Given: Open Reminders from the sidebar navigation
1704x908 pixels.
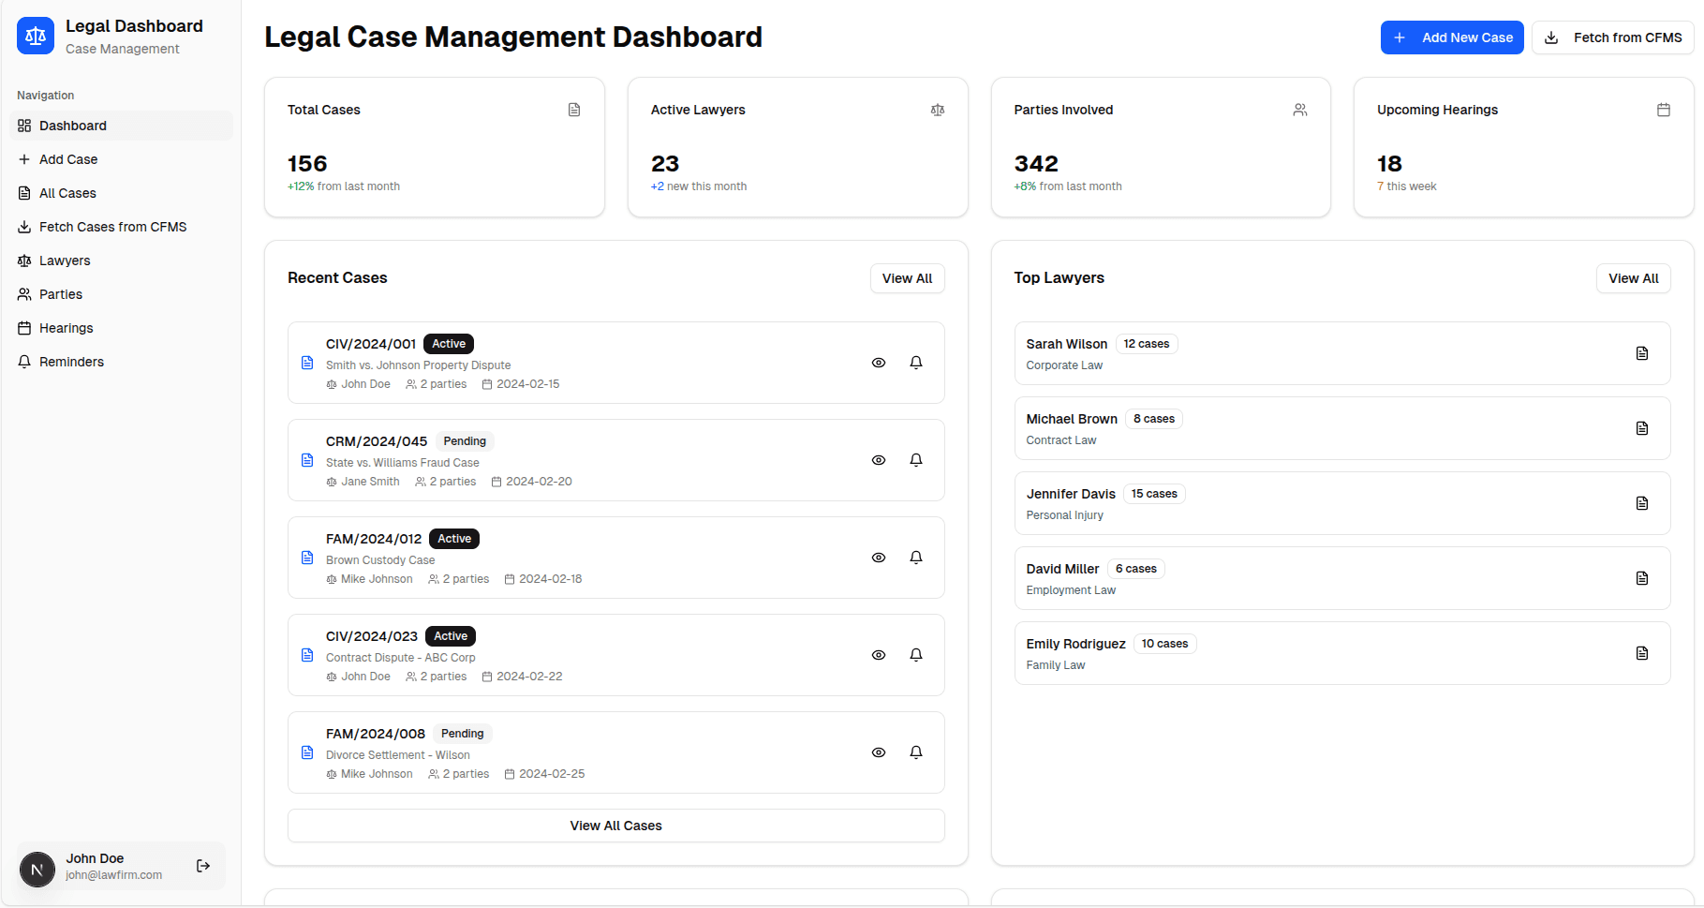Looking at the screenshot, I should tap(71, 362).
